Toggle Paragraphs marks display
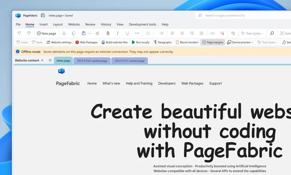 coord(163,42)
